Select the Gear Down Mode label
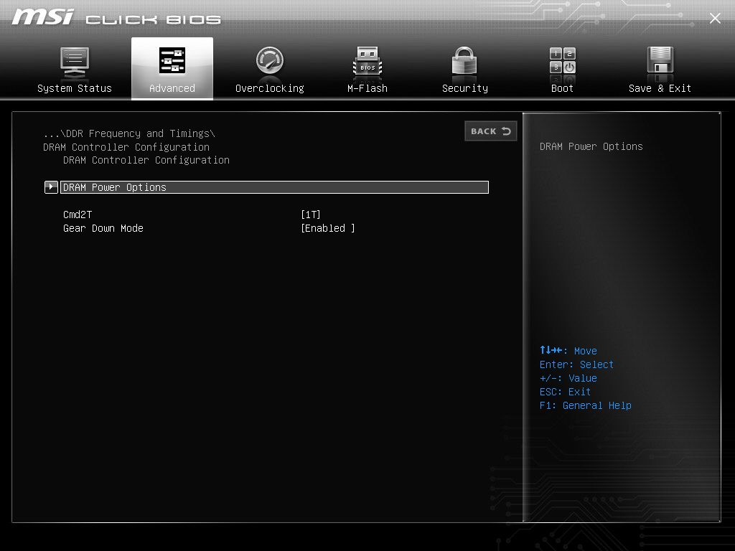The width and height of the screenshot is (735, 551). [x=103, y=228]
